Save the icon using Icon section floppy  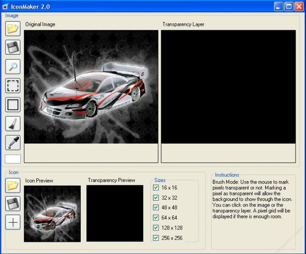point(13,203)
